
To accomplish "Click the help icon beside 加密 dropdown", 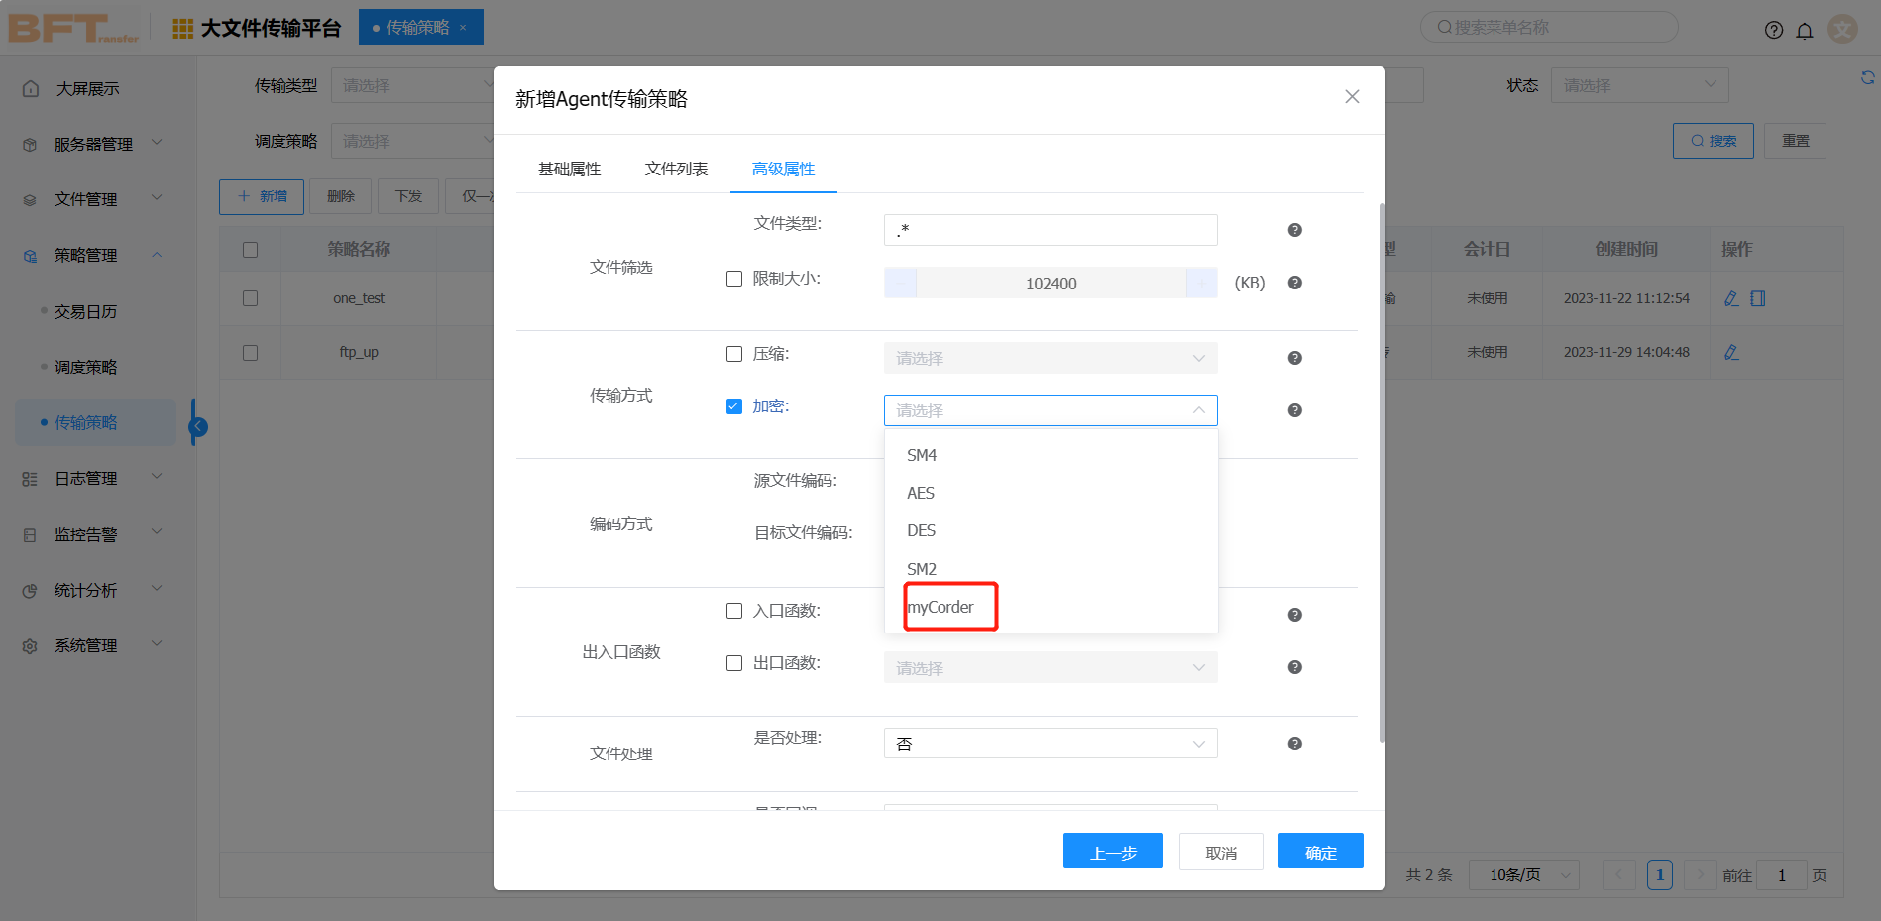I will point(1294,410).
